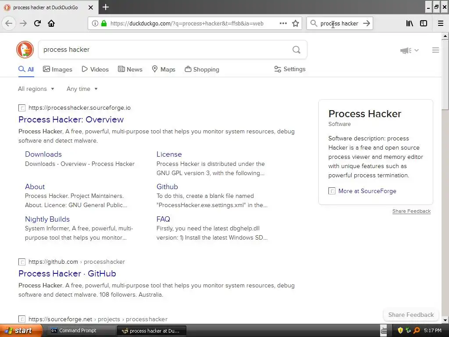Switch to Maps search tab

tap(164, 69)
